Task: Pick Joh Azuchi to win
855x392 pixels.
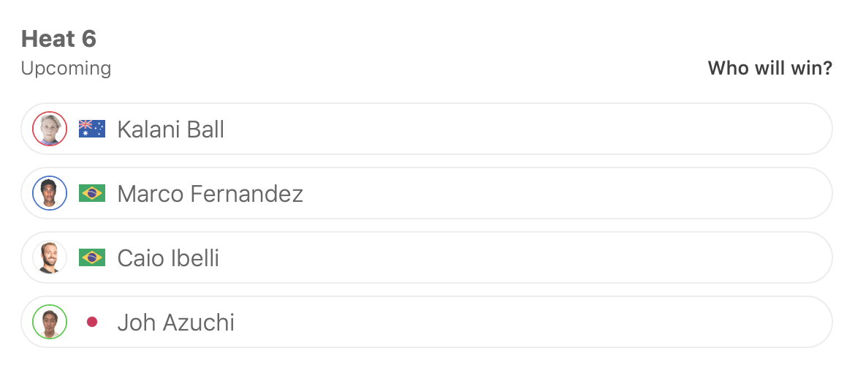Action: click(512, 323)
